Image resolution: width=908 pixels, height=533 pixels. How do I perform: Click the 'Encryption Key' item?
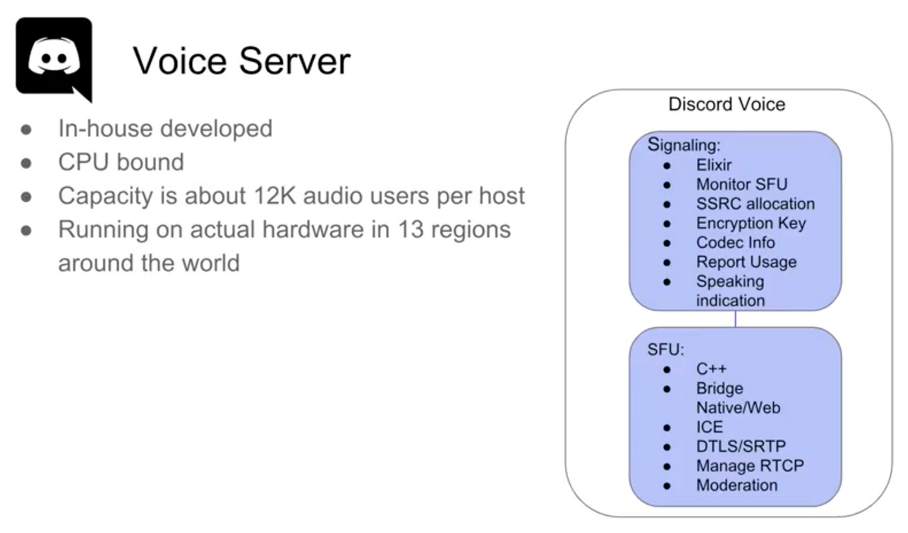751,223
